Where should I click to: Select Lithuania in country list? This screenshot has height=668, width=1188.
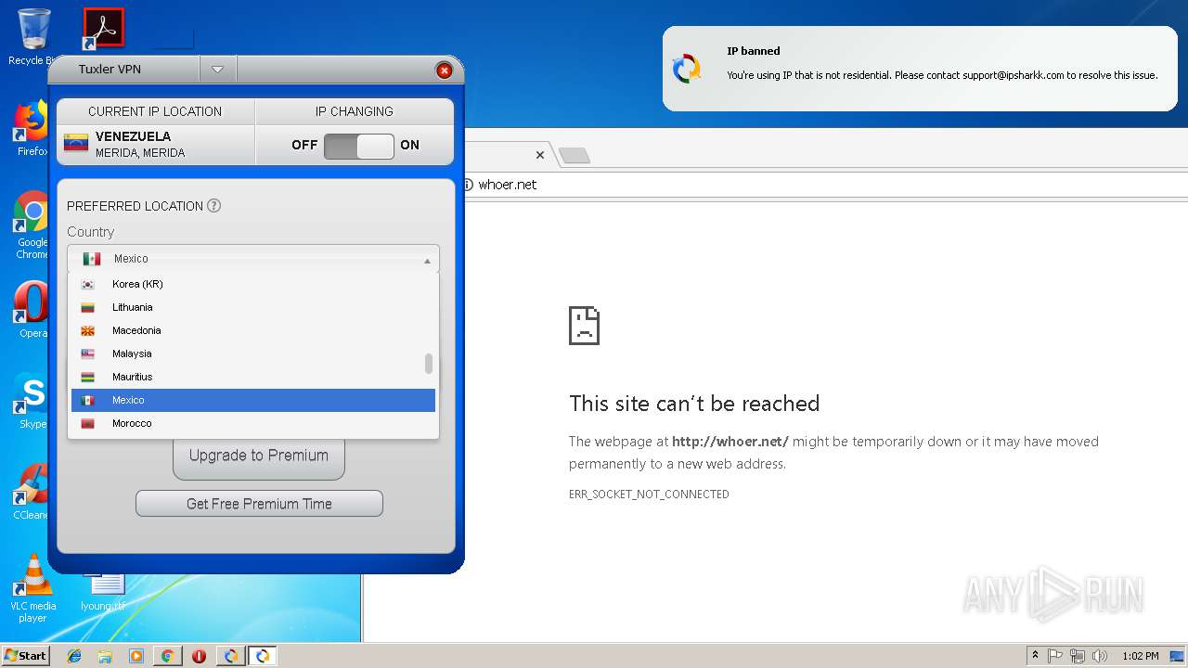[x=252, y=307]
